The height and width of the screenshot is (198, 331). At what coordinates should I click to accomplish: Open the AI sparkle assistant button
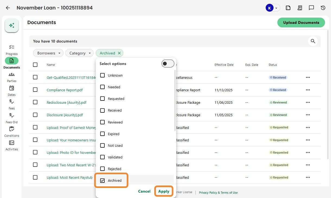tap(12, 25)
